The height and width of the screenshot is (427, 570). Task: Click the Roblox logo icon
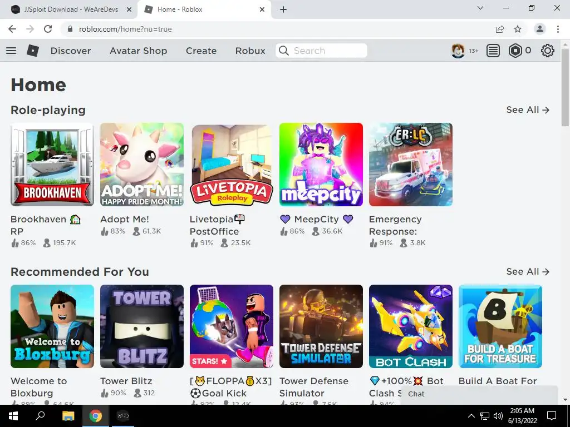33,51
